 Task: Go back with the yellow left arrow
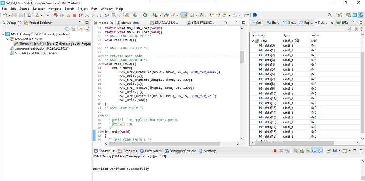225,15
